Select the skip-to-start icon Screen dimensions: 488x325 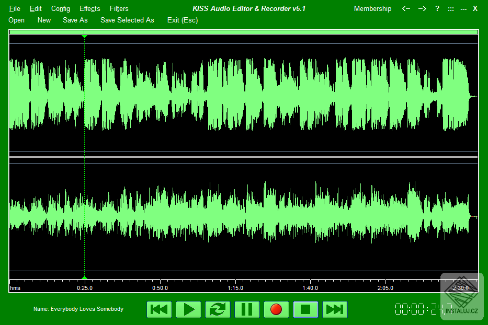tap(159, 309)
